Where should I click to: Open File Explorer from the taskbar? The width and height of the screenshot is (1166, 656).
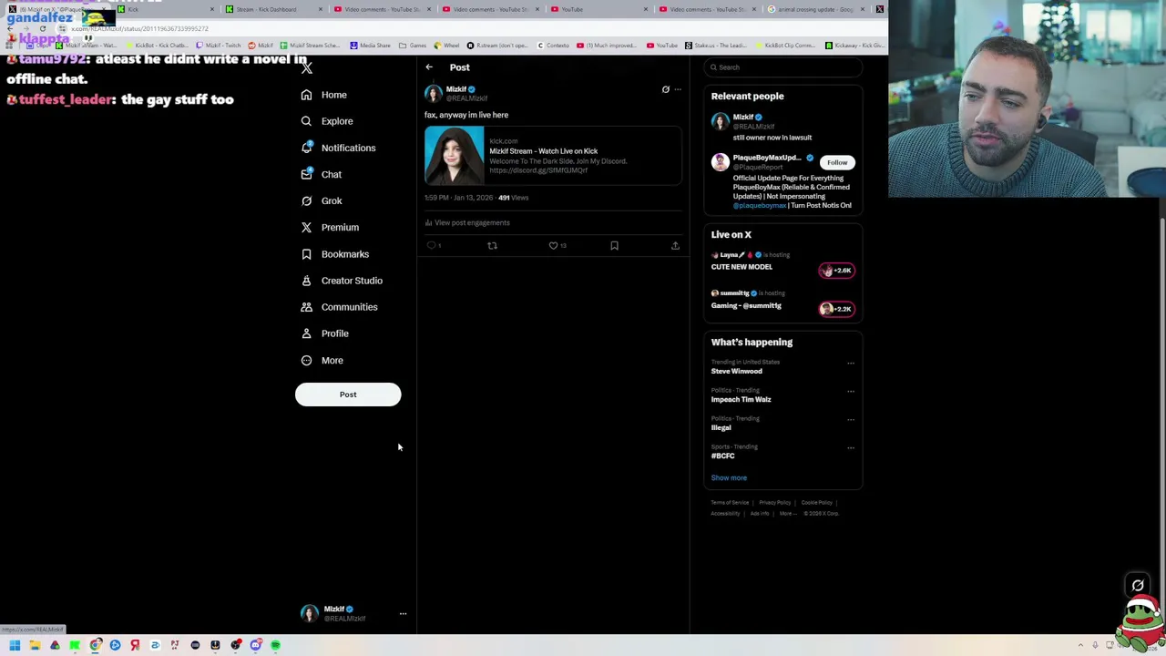[35, 645]
